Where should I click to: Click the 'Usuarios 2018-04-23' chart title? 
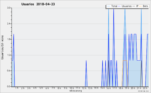(38, 4)
